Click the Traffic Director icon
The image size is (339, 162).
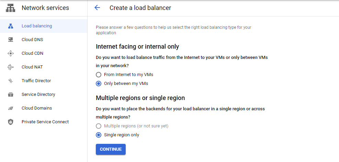click(x=11, y=81)
